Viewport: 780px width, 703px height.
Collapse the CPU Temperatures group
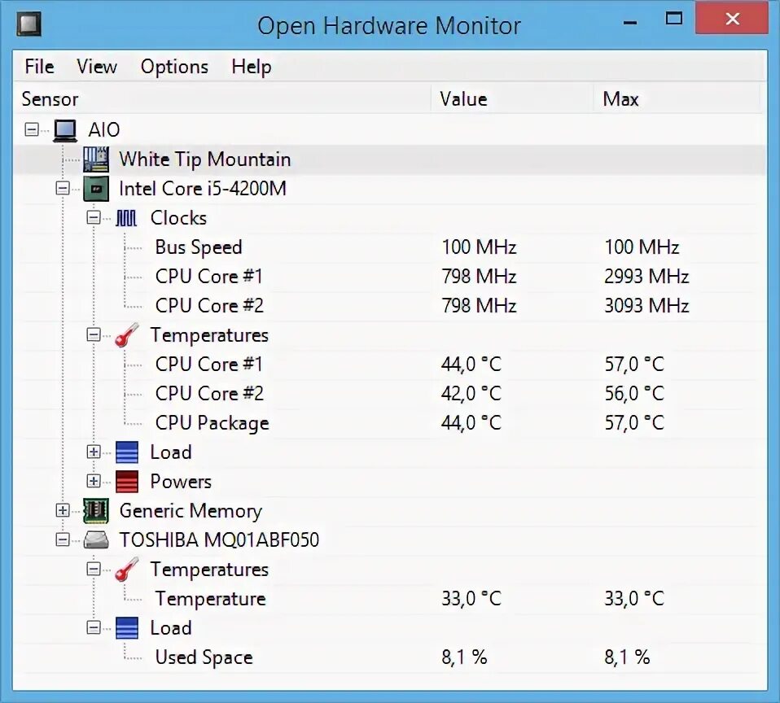93,334
